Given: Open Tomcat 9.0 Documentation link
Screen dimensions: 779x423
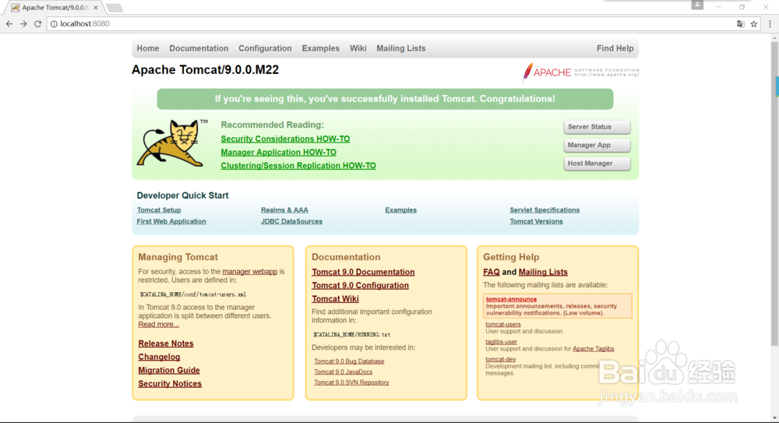Looking at the screenshot, I should coord(363,272).
